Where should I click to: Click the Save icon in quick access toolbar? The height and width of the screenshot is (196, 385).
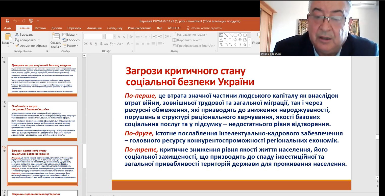click(8, 21)
